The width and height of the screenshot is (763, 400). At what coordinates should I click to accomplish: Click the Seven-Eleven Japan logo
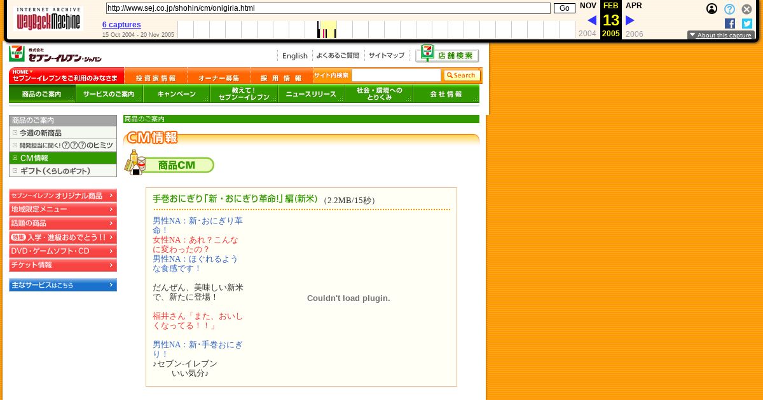[55, 55]
